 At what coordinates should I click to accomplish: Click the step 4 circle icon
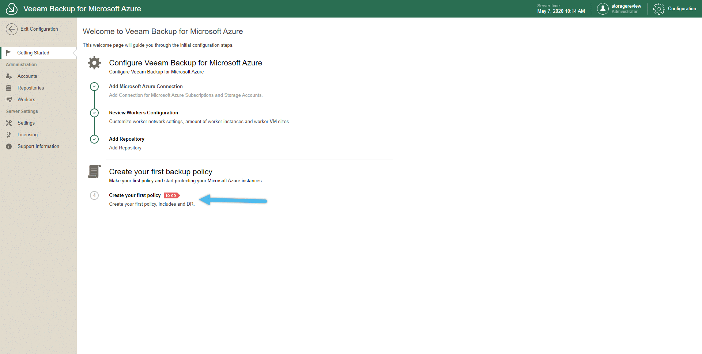94,195
